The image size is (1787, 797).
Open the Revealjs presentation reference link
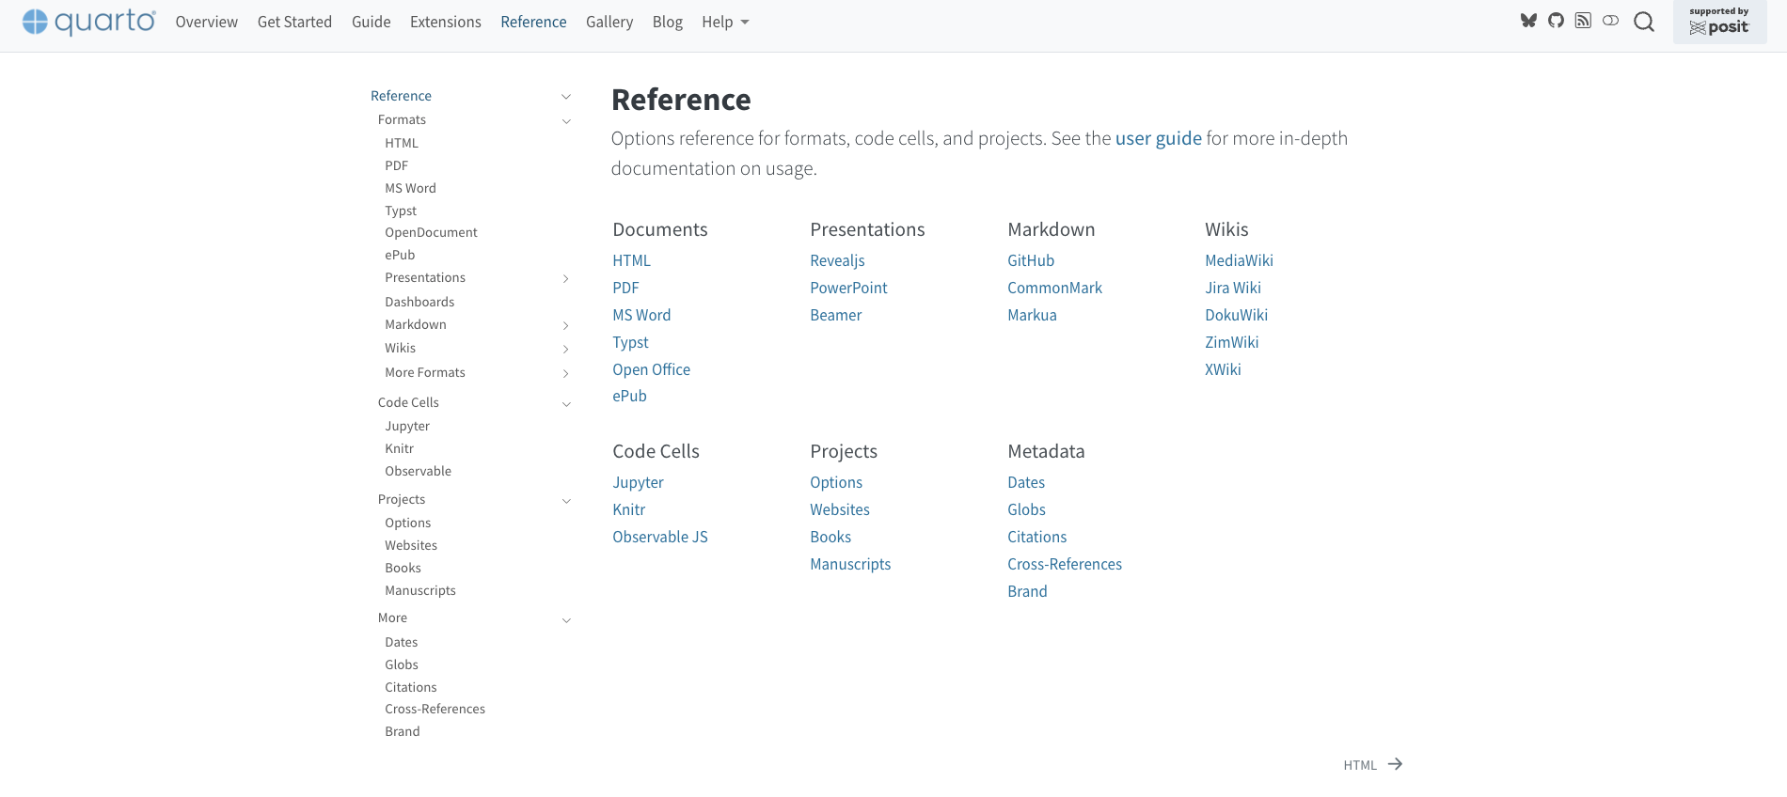click(837, 260)
